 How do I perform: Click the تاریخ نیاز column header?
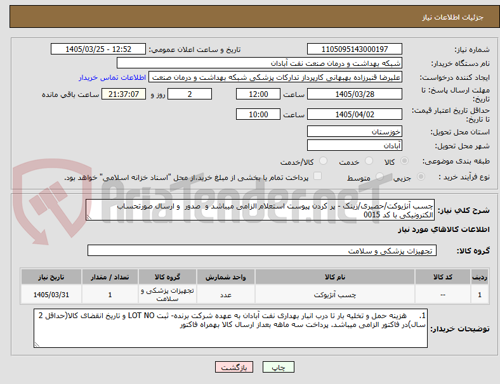point(51,277)
